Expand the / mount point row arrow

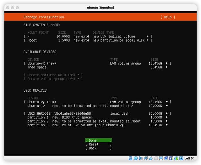point(148,36)
